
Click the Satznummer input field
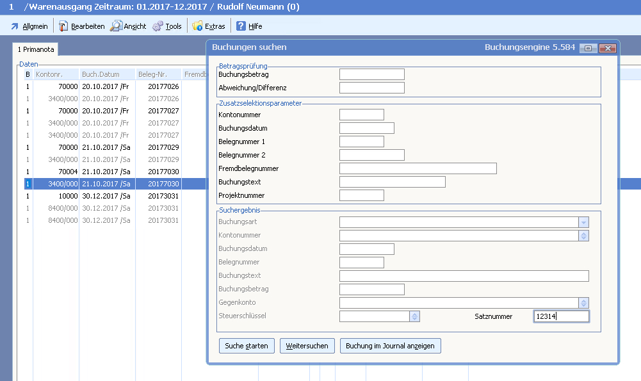pos(561,316)
